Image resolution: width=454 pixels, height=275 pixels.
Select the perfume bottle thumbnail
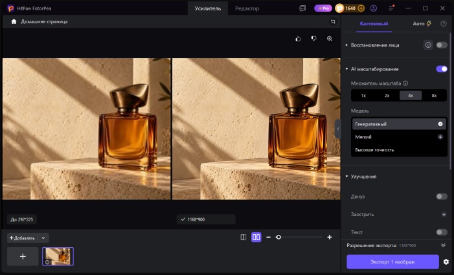58,256
